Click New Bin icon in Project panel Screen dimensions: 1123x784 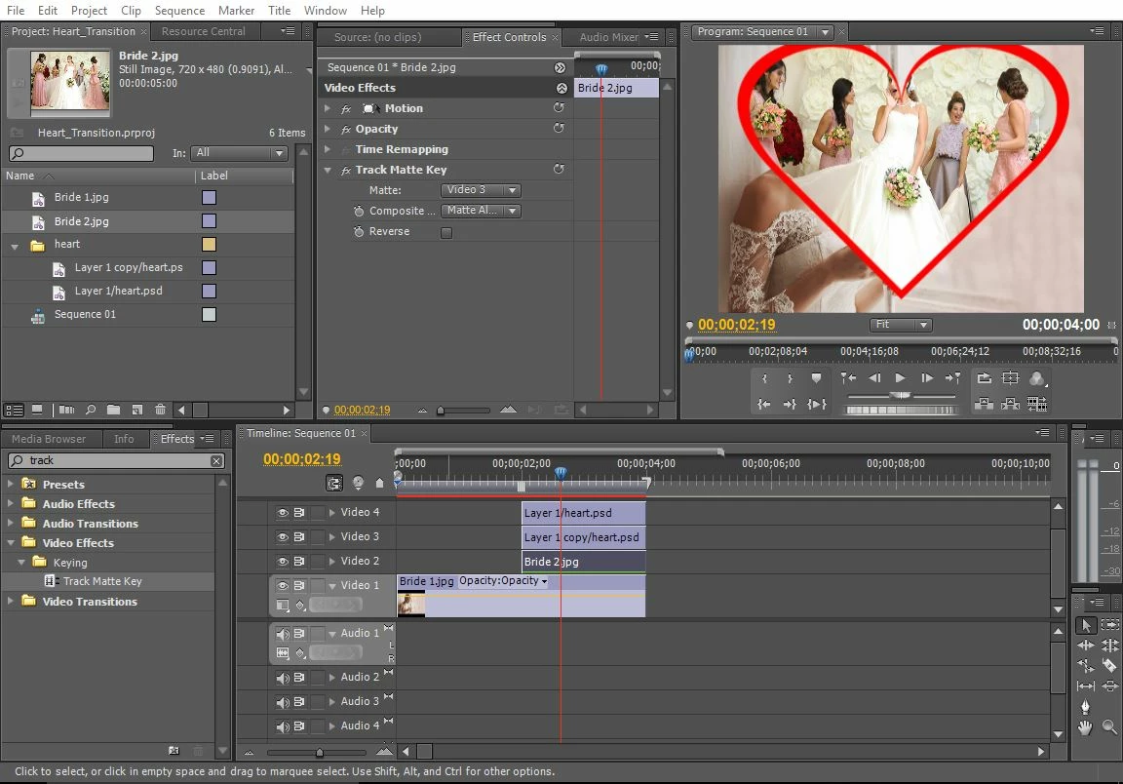click(113, 410)
